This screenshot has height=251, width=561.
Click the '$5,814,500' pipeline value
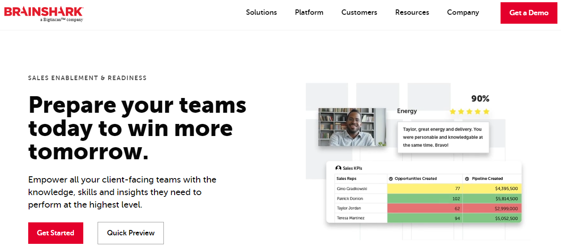coord(506,199)
